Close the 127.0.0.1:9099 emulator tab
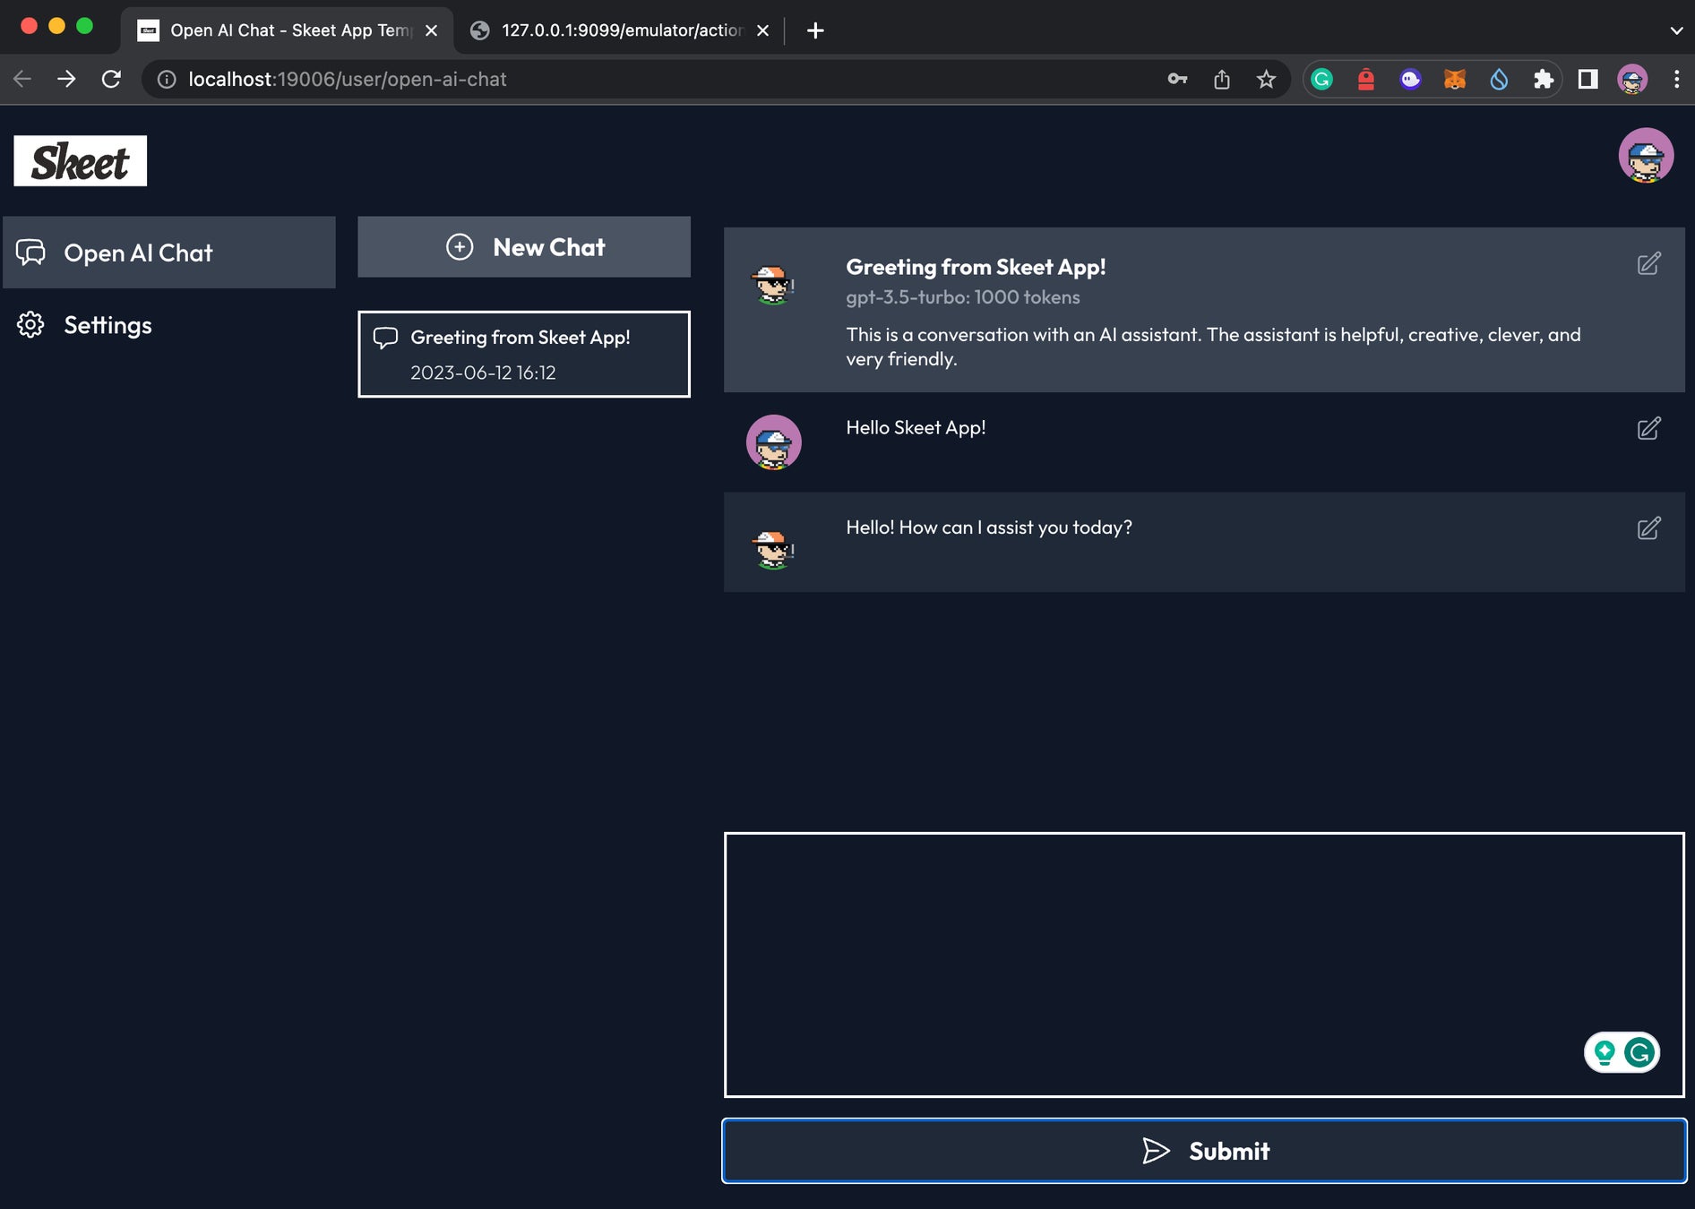This screenshot has height=1209, width=1695. point(762,30)
